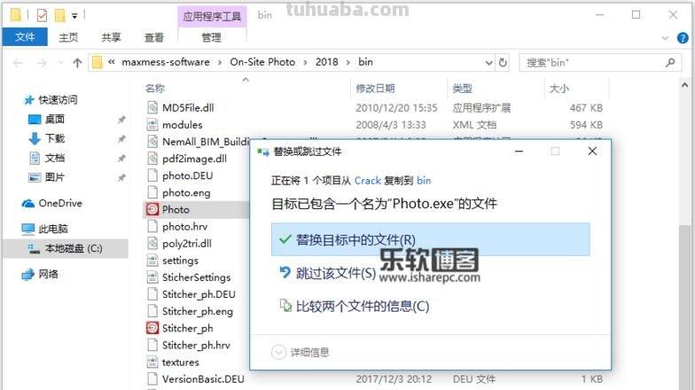Select the photo.hrv file

[x=184, y=227]
